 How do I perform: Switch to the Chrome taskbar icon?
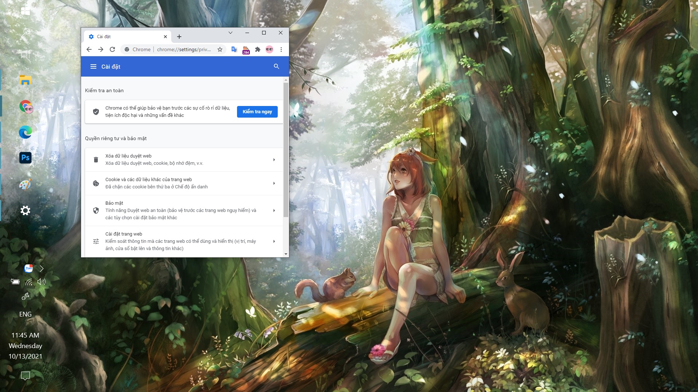pyautogui.click(x=26, y=106)
